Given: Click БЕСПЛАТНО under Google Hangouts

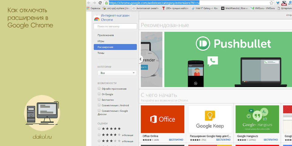Looking at the screenshot, I should click(x=271, y=140).
